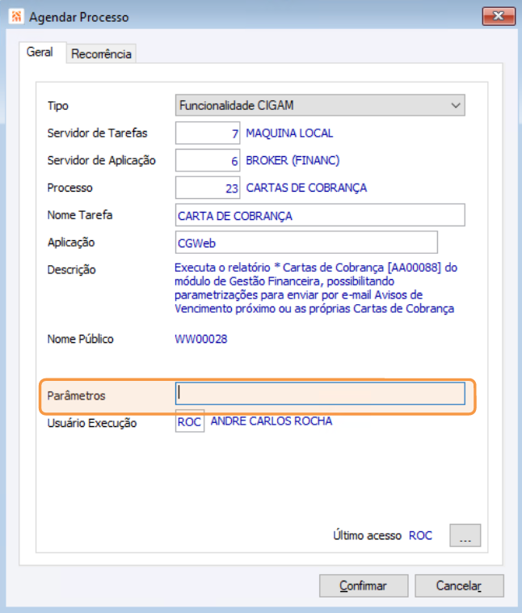Click the Nome Tarefa label
This screenshot has height=613, width=522.
coord(80,215)
